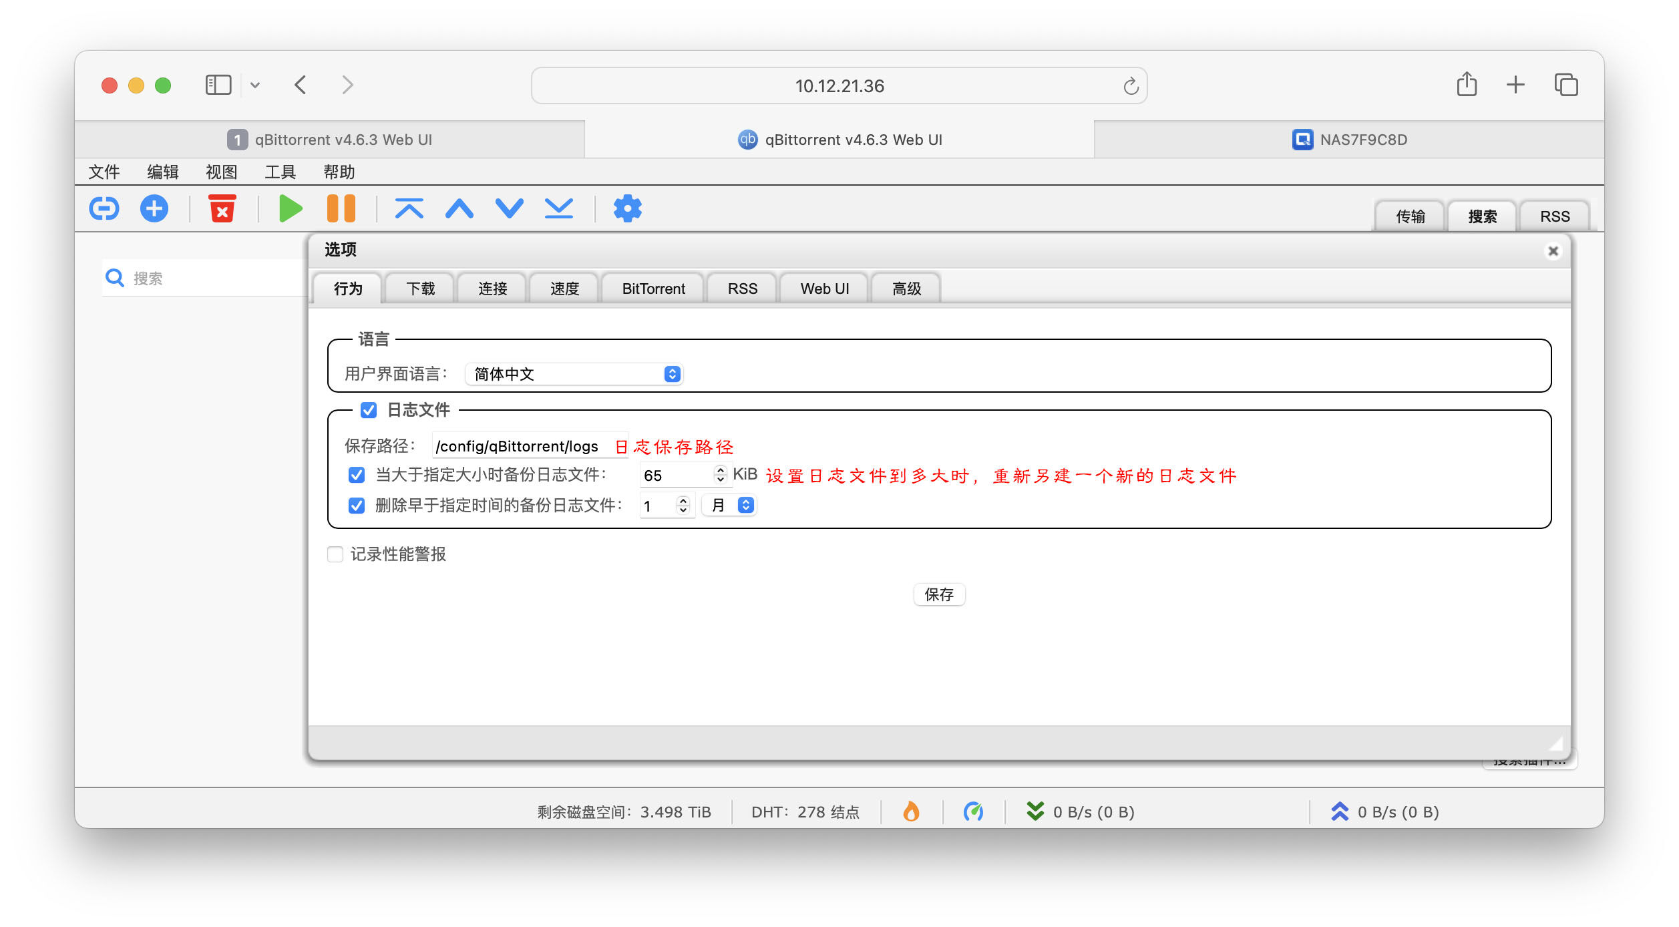Select NAS7F9C8D browser tab
This screenshot has width=1679, height=927.
pyautogui.click(x=1349, y=140)
